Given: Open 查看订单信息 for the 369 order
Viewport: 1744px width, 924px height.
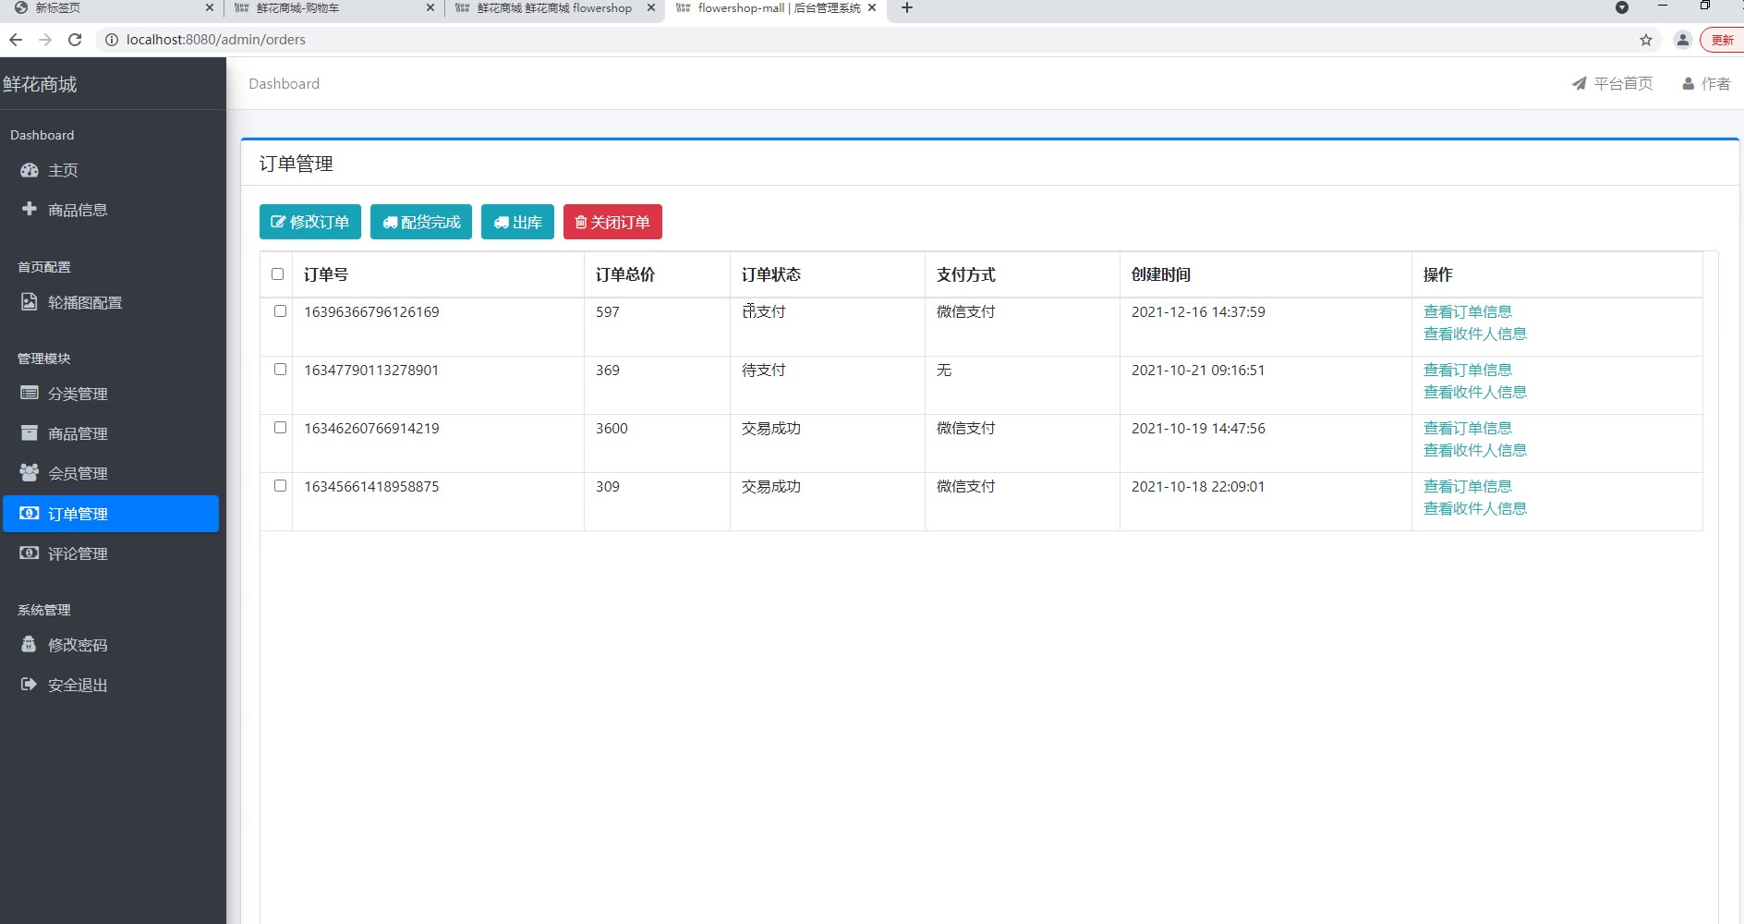Looking at the screenshot, I should pos(1467,370).
